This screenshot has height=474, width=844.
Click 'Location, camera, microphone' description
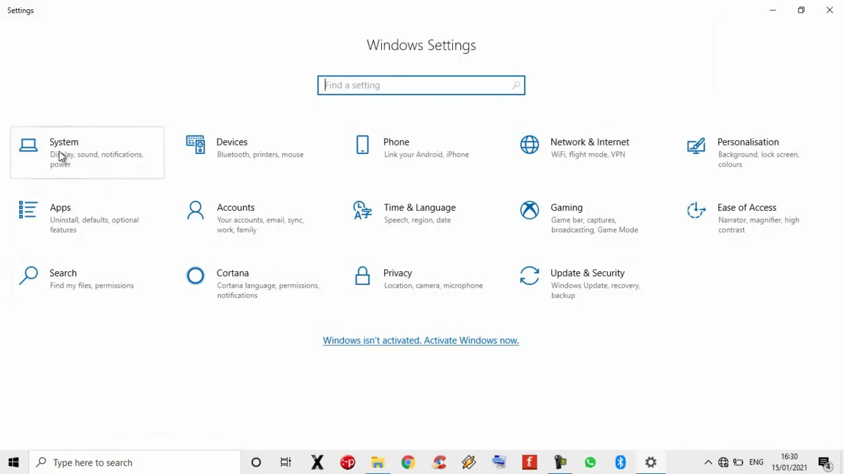click(x=433, y=286)
